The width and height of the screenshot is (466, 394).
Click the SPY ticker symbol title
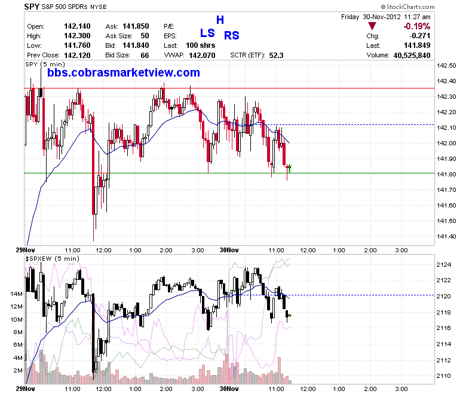pos(32,7)
